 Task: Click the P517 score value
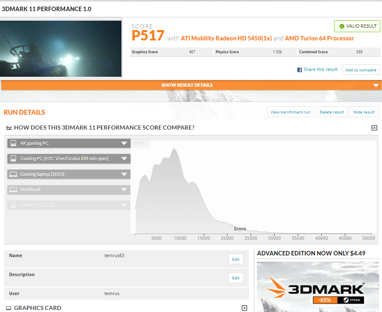point(148,36)
